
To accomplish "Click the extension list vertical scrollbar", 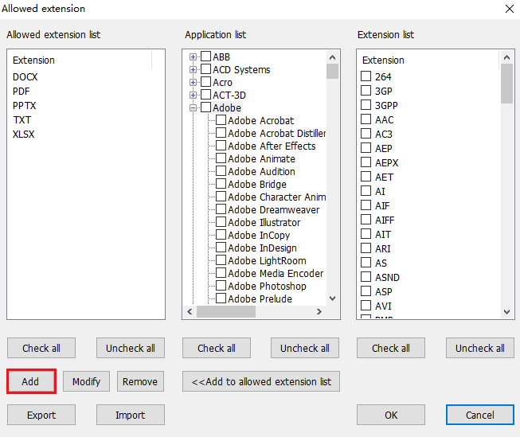I will (x=506, y=199).
